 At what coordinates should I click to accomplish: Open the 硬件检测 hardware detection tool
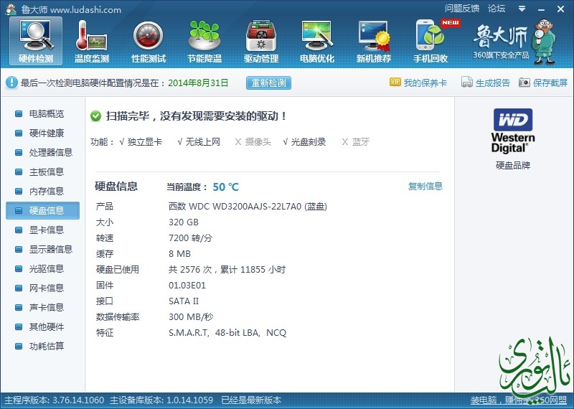(36, 42)
